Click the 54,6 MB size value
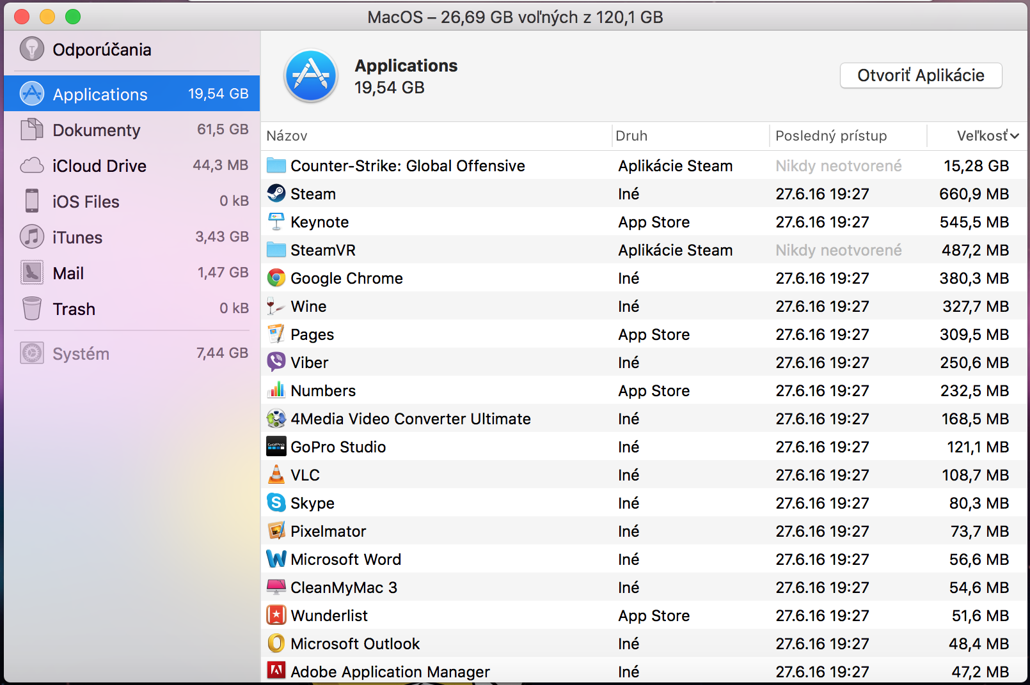Viewport: 1030px width, 685px height. click(979, 587)
